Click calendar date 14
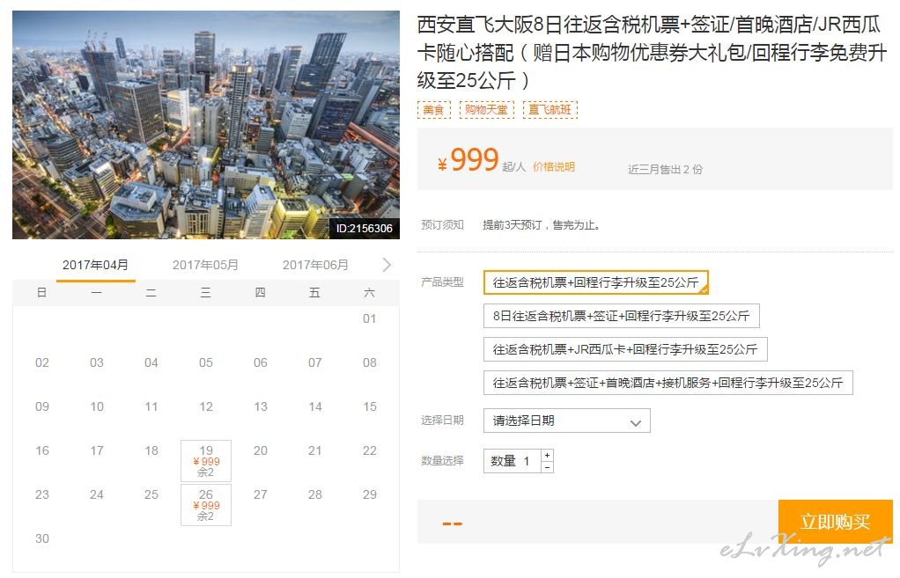 (315, 407)
